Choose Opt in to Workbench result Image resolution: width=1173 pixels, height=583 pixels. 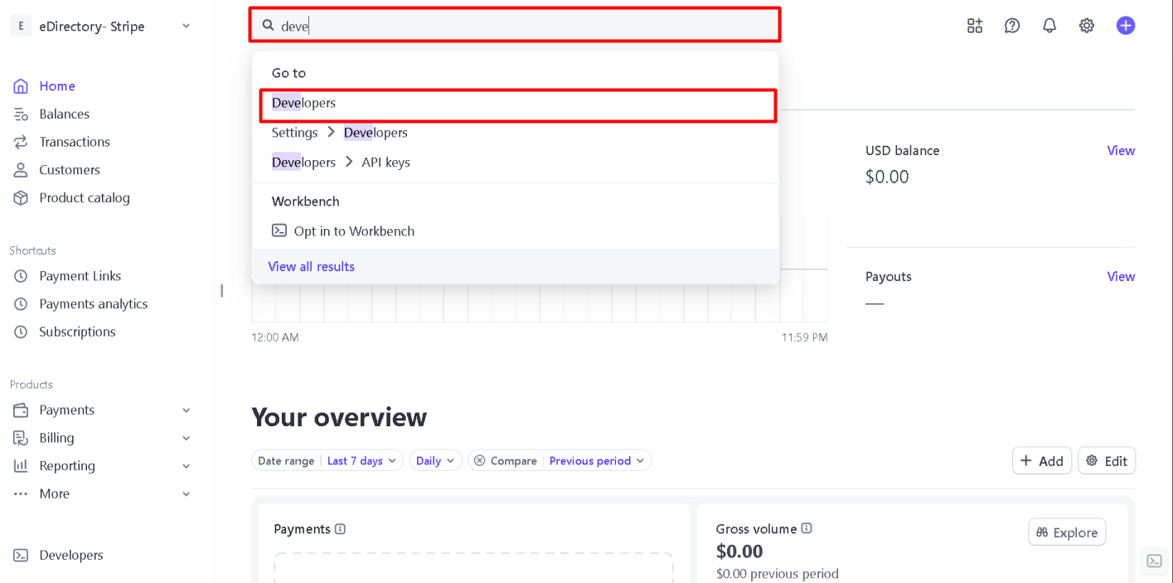[516, 231]
